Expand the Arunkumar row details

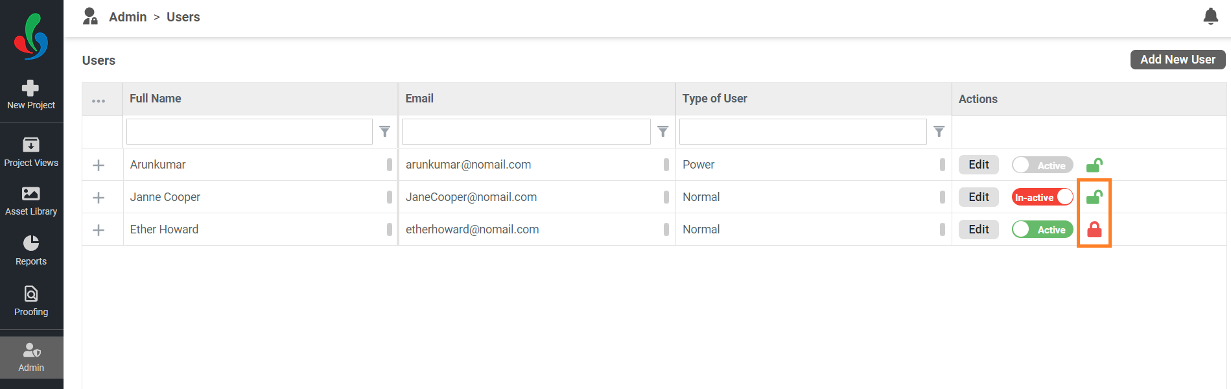pyautogui.click(x=99, y=165)
